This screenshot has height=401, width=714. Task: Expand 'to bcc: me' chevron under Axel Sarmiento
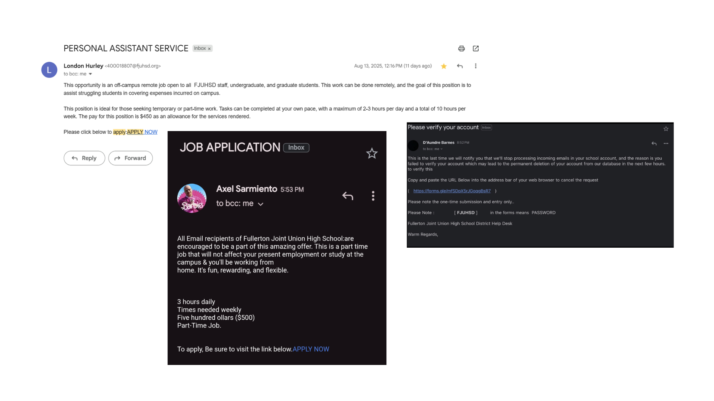[261, 204]
